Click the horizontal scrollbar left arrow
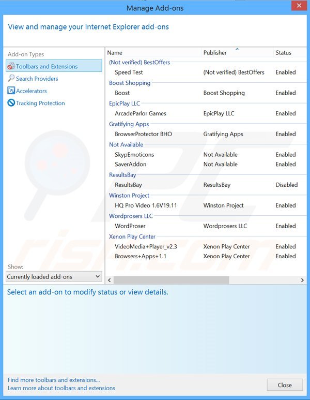Viewport: 310px width, 400px height. click(x=110, y=280)
